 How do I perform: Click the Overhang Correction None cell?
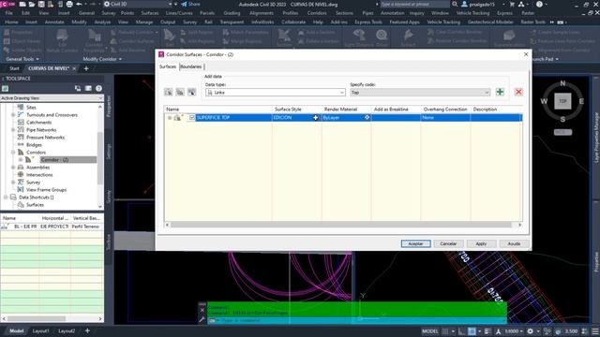pyautogui.click(x=445, y=118)
